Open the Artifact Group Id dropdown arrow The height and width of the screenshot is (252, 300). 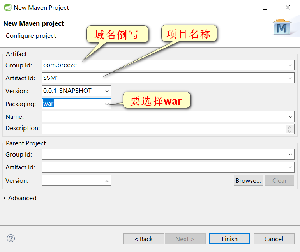tap(290, 65)
